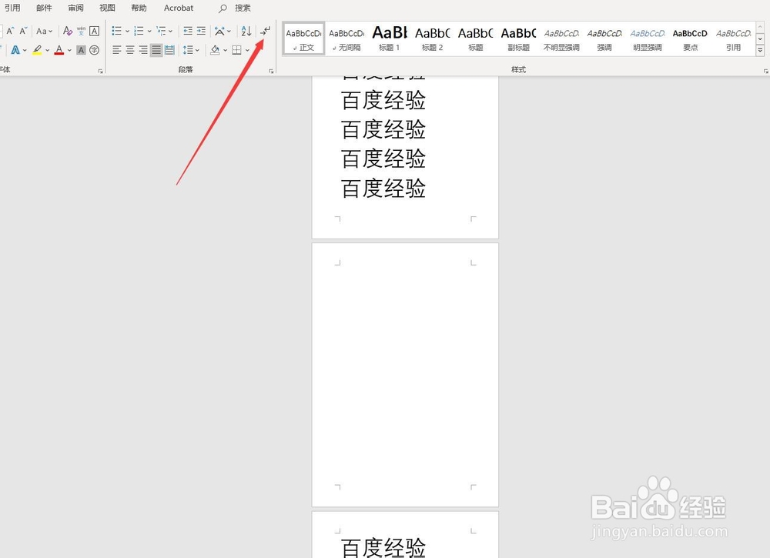Expand the bullet library dropdown arrow

[127, 32]
